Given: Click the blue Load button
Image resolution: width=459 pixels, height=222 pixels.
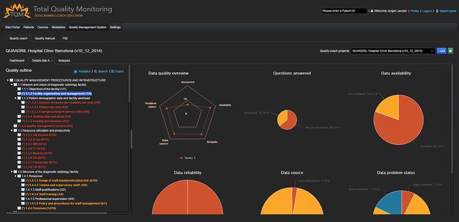Looking at the screenshot, I should tap(441, 51).
